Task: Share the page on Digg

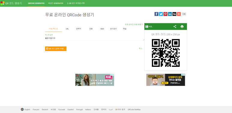Action: click(174, 14)
